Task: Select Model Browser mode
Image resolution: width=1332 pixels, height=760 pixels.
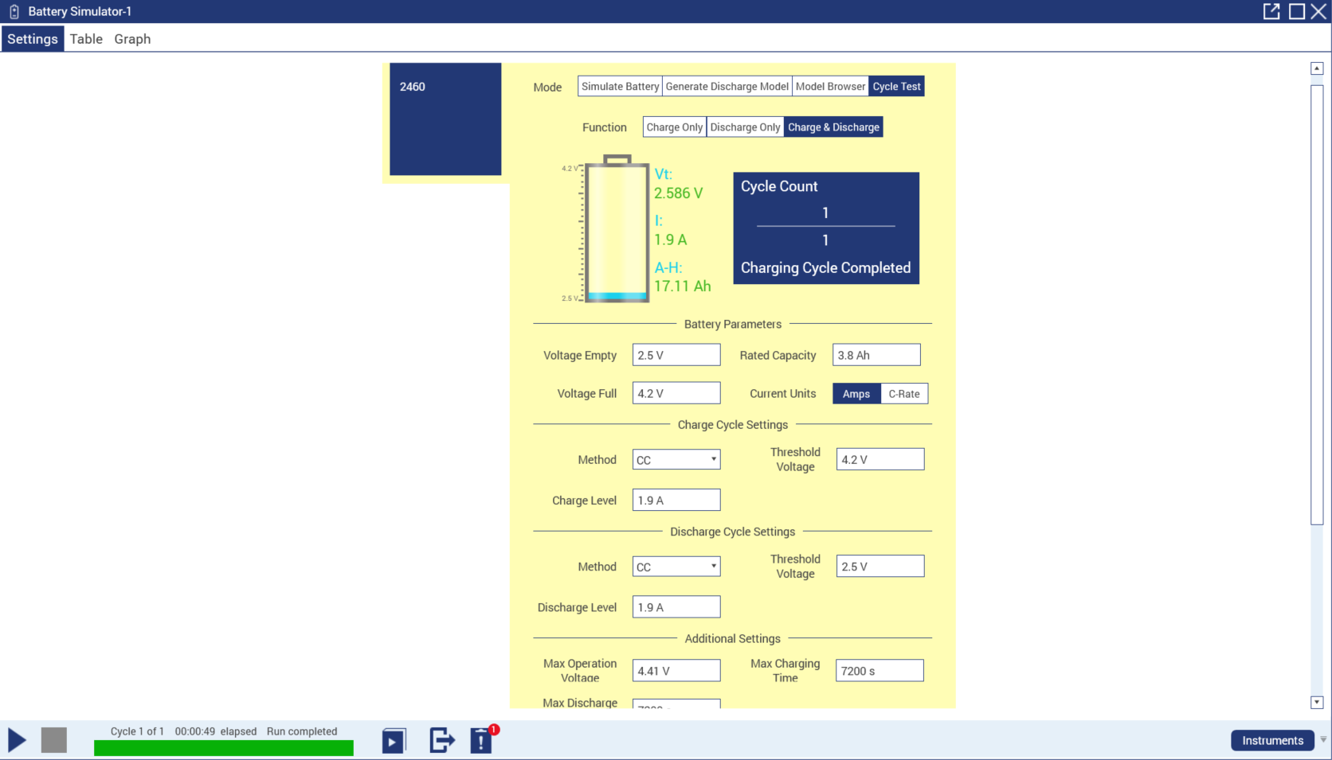Action: pyautogui.click(x=829, y=86)
